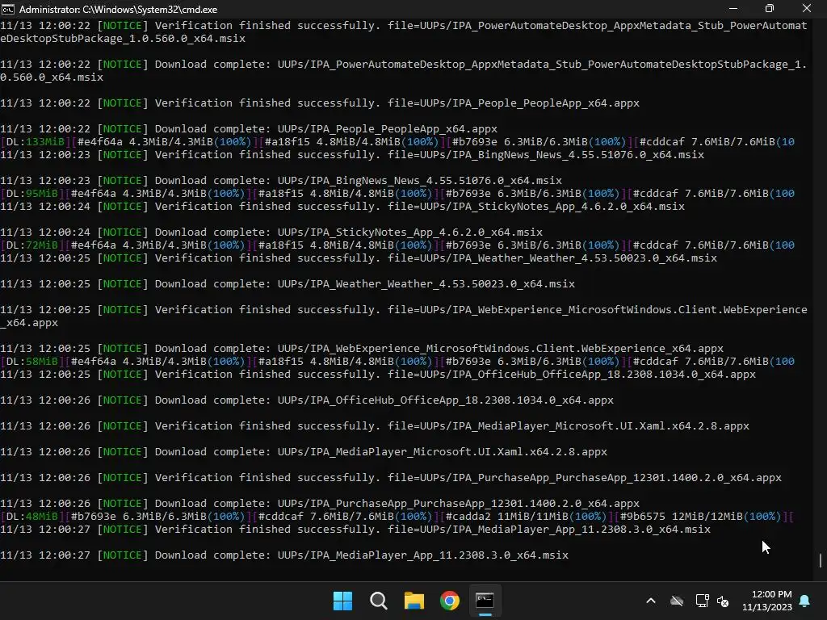Click the #9b6575 12MiB/12MiB progress entry
Viewport: 827px width, 620px height.
[x=700, y=516]
